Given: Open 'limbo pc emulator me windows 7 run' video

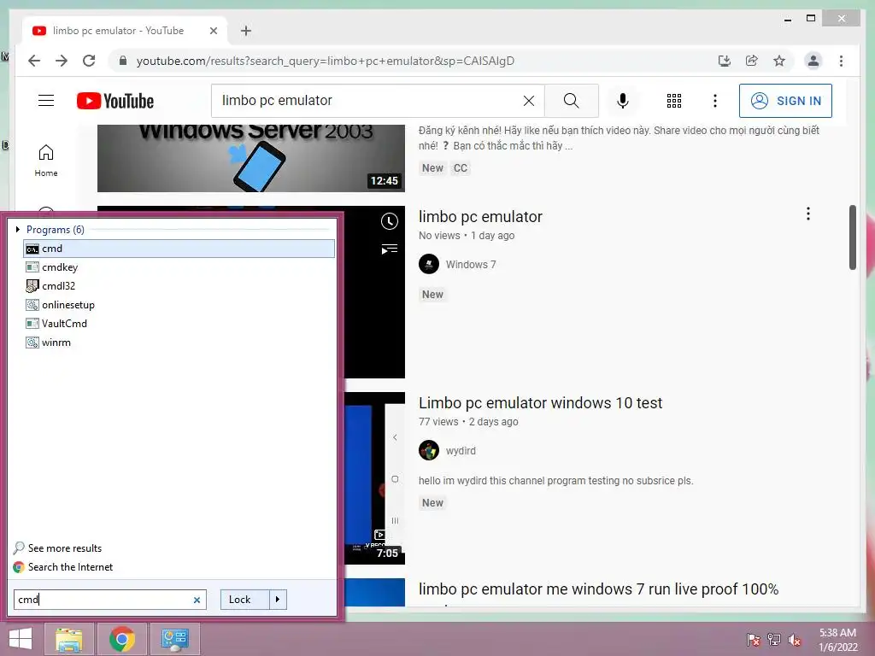Looking at the screenshot, I should click(x=598, y=589).
